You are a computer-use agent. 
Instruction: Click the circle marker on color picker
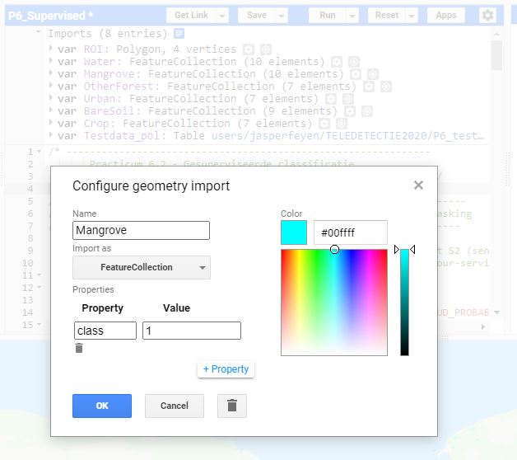click(x=334, y=249)
